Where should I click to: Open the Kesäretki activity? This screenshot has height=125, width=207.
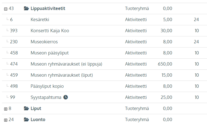point(40,20)
